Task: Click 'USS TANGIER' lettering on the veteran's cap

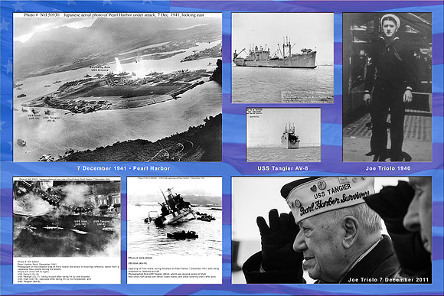Action: click(x=332, y=191)
